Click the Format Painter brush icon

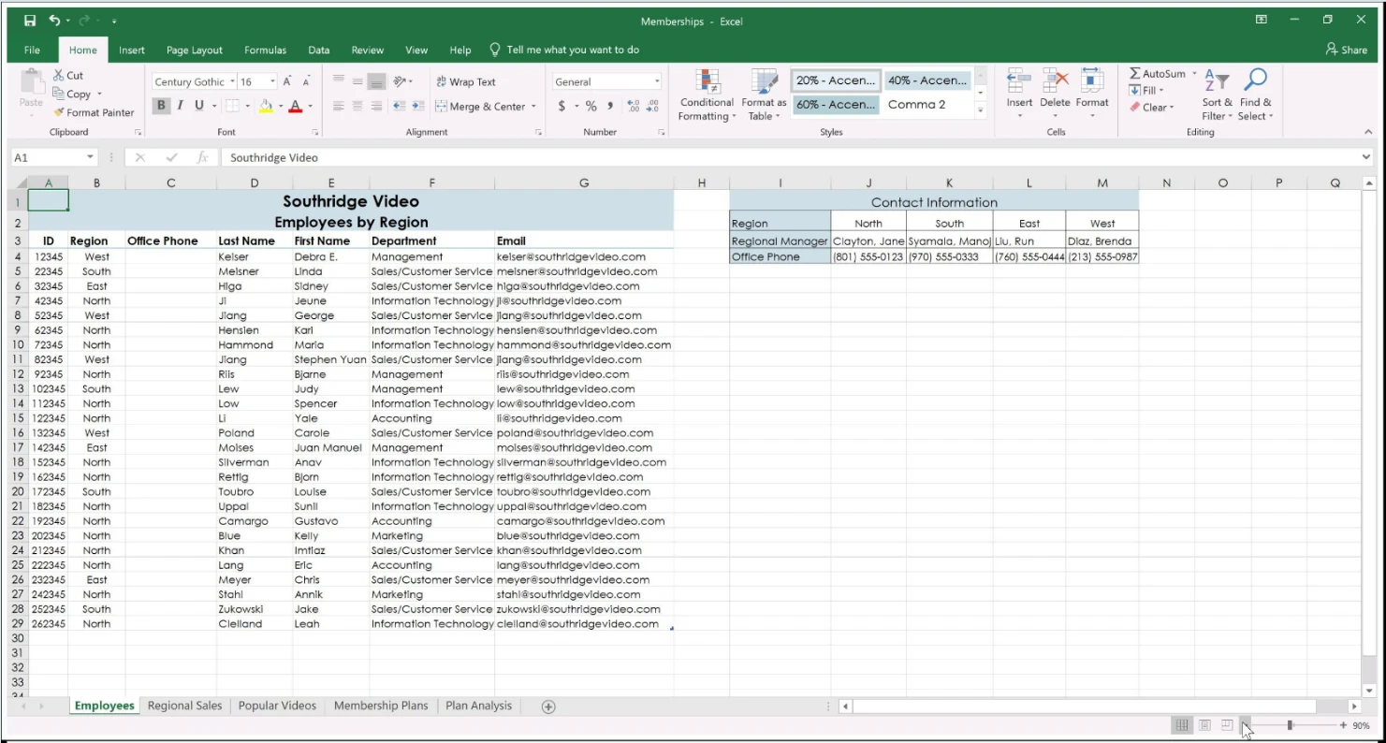59,112
